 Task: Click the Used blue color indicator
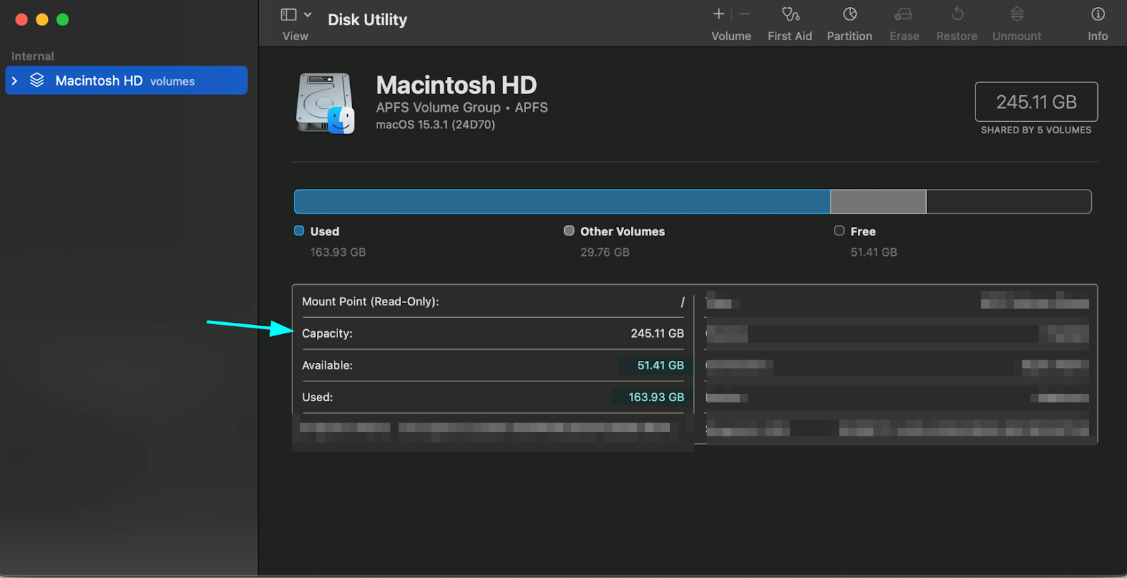click(x=299, y=230)
